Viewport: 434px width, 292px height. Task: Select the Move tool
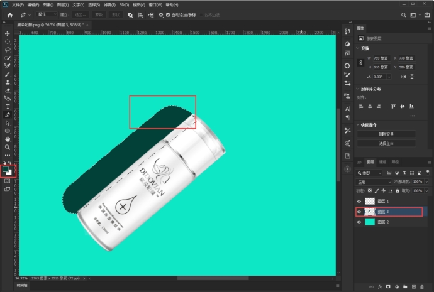(8, 33)
